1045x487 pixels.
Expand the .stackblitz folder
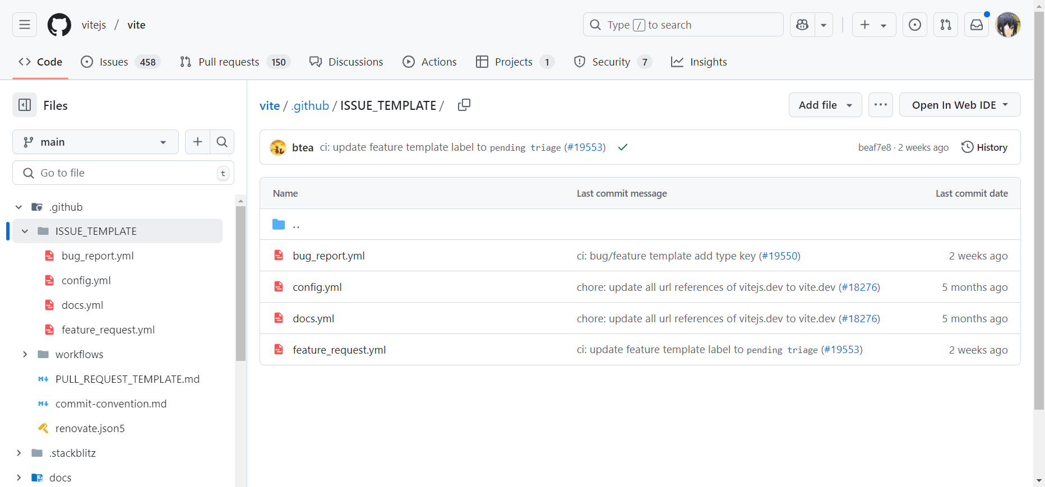click(19, 453)
